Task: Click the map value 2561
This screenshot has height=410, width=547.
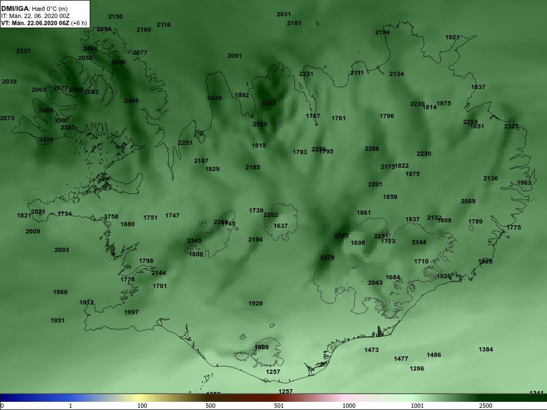Action: [x=341, y=236]
